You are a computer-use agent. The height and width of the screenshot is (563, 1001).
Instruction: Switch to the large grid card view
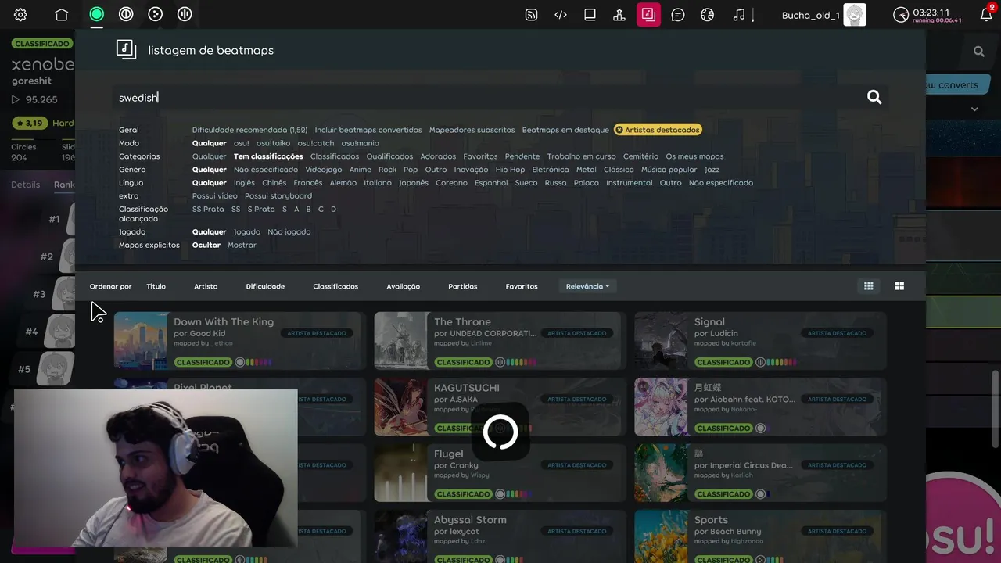point(899,286)
